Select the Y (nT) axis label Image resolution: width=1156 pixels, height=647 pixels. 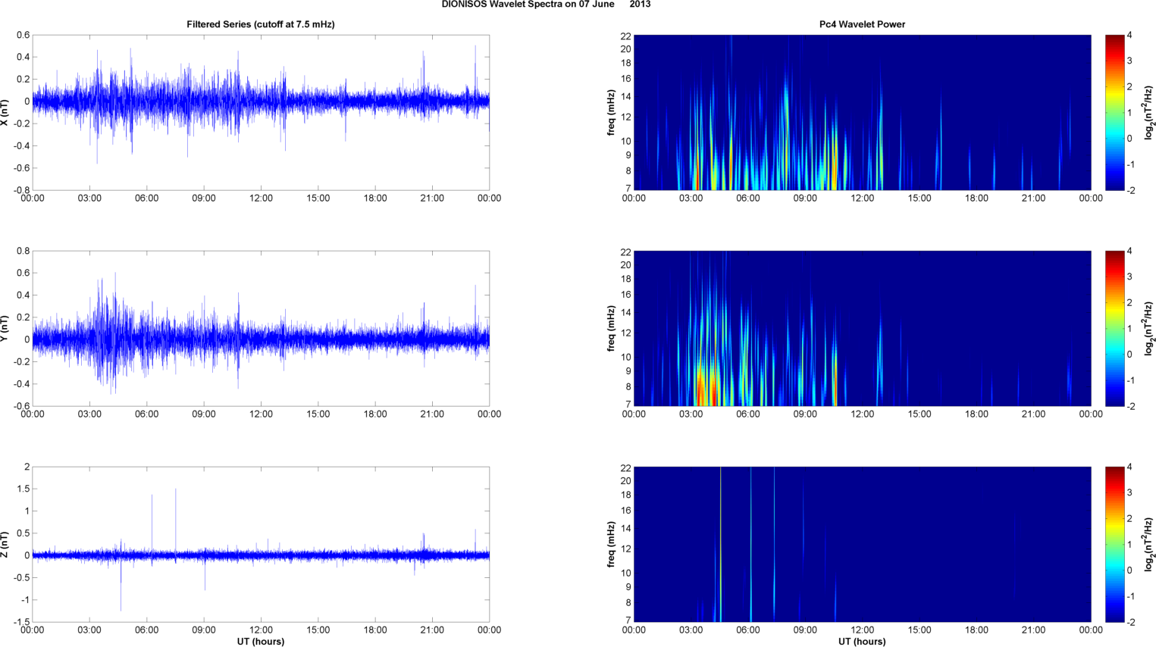pyautogui.click(x=6, y=328)
